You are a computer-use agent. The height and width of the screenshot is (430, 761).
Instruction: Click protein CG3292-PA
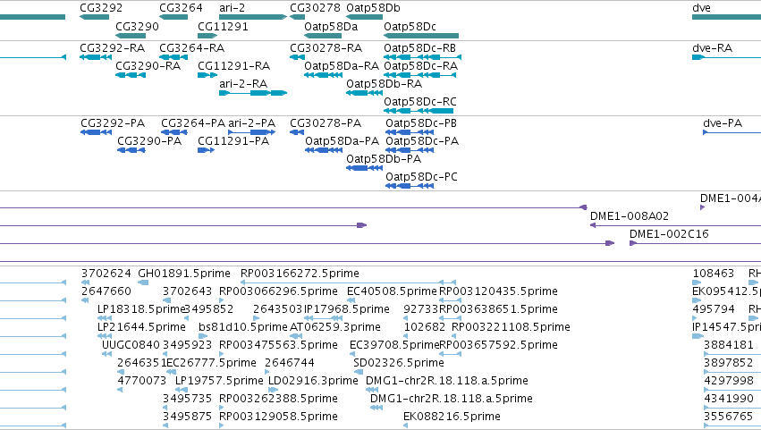(x=96, y=132)
